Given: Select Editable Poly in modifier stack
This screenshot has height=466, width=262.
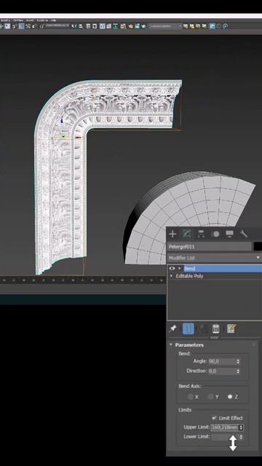Looking at the screenshot, I should pos(189,276).
